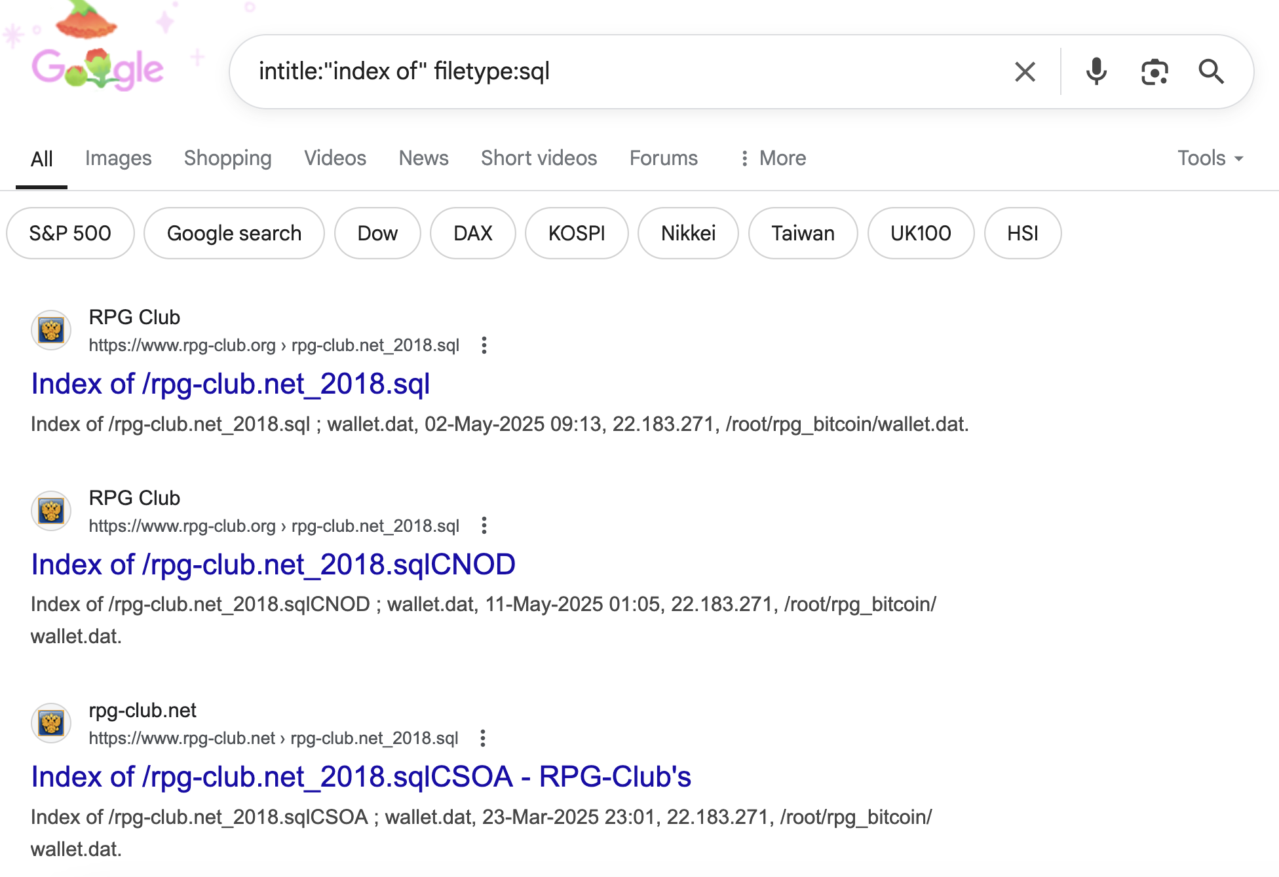1279x877 pixels.
Task: Select the Dow chip
Action: (377, 233)
